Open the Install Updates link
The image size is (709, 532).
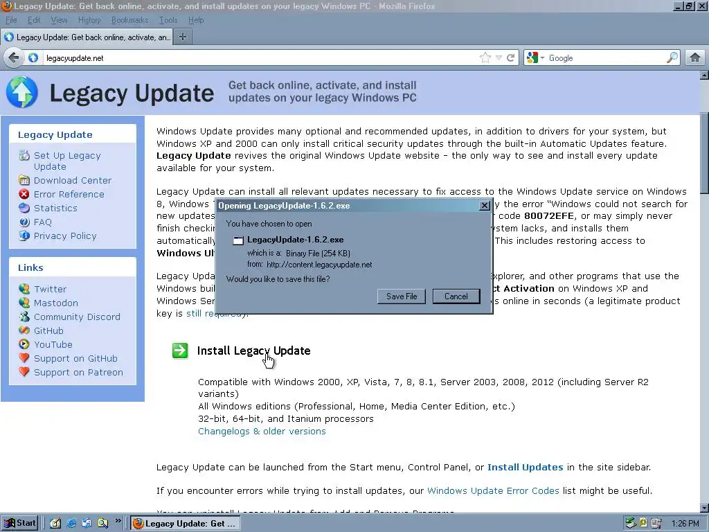[x=525, y=468]
